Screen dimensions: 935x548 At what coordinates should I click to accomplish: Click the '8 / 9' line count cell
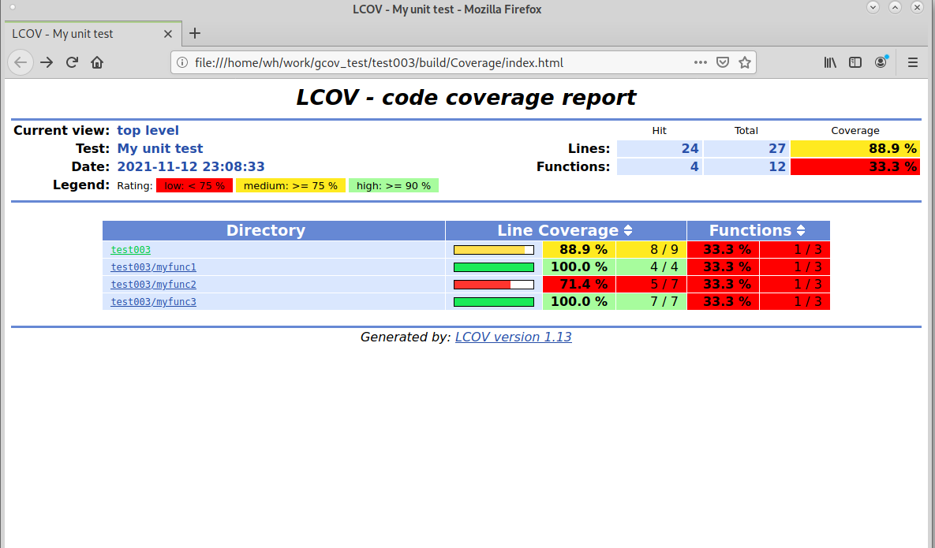point(651,250)
